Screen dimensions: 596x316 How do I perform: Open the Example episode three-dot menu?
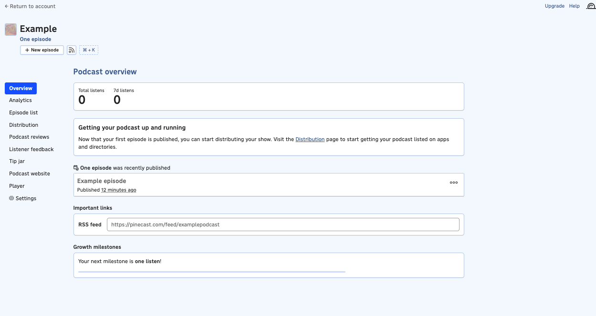pos(454,183)
